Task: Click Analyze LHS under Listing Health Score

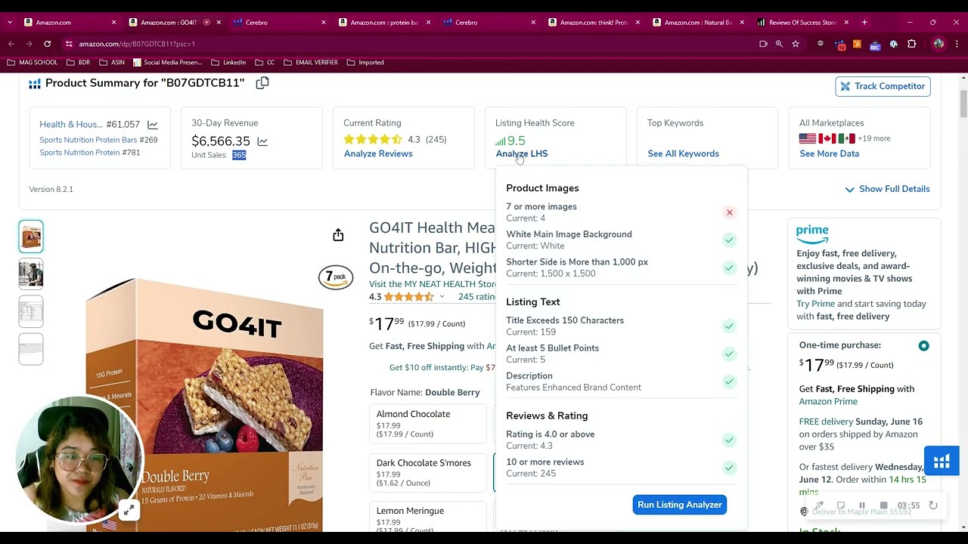Action: (522, 153)
